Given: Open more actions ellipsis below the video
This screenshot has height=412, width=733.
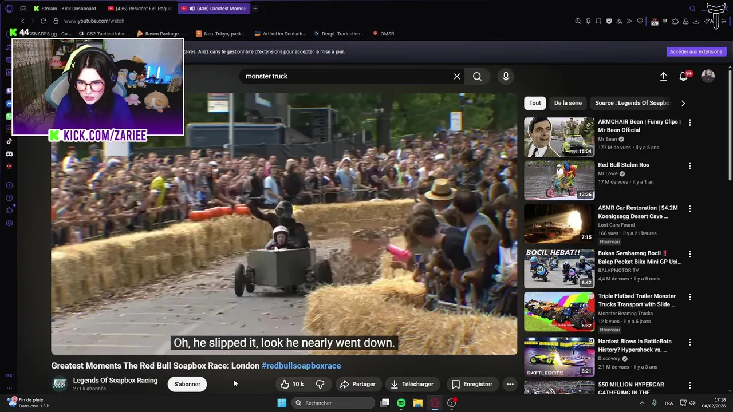Looking at the screenshot, I should click(x=510, y=384).
